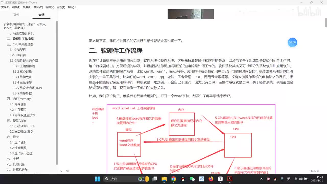Open the 视图(V) menu
Screen dimensions: 327x184
[x=50, y=7]
